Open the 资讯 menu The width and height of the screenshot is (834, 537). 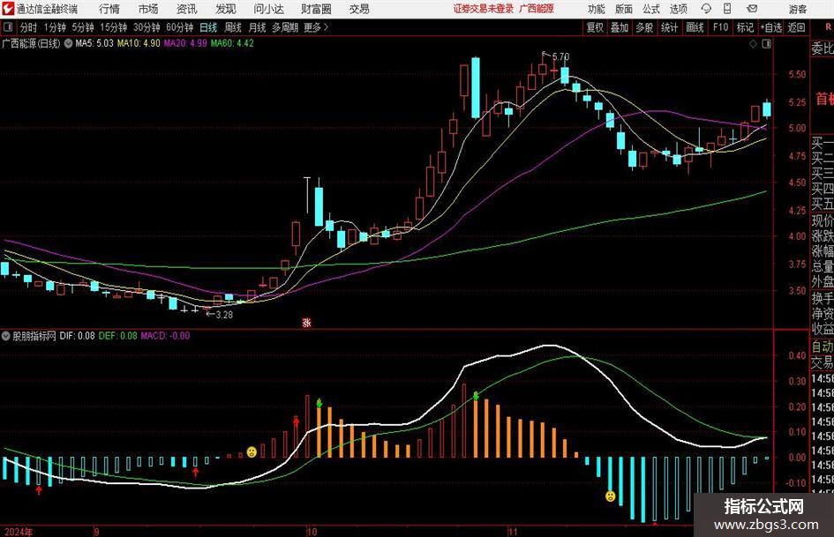pos(187,9)
